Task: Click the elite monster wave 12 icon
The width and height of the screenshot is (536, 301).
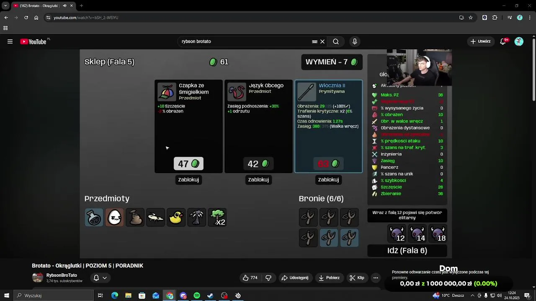Action: pyautogui.click(x=397, y=234)
